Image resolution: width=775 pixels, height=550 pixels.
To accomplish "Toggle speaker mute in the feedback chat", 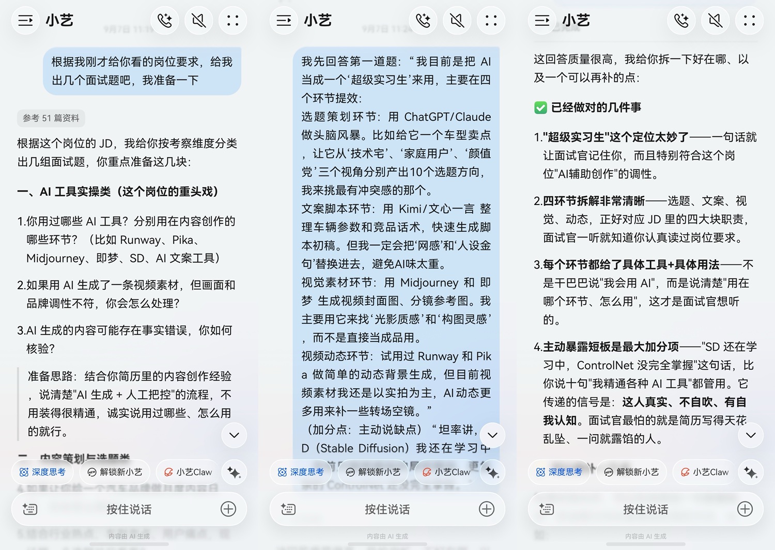I will click(716, 21).
